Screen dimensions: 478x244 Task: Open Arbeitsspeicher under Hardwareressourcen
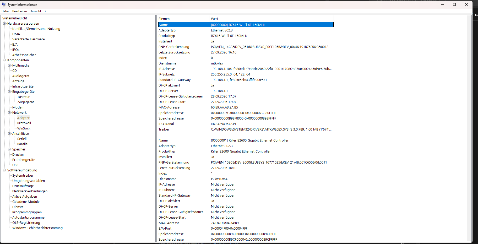point(24,55)
